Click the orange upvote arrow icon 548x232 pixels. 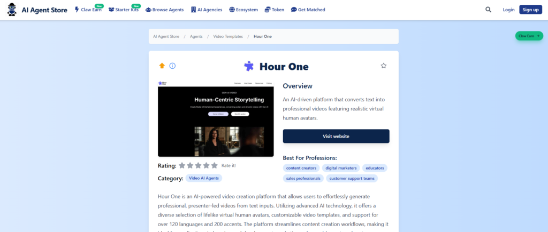point(162,66)
